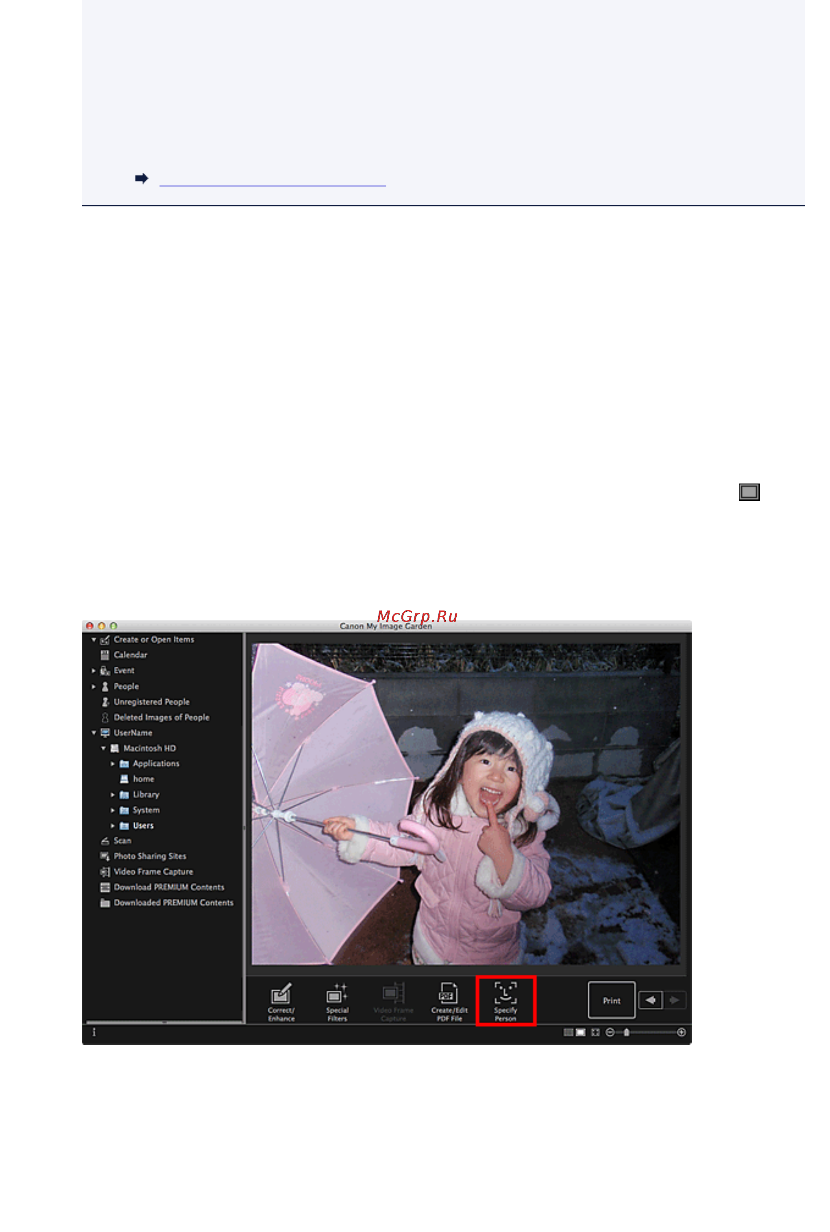830x1232 pixels.
Task: Open Downloaded PREMIUM Contents
Action: pos(173,903)
